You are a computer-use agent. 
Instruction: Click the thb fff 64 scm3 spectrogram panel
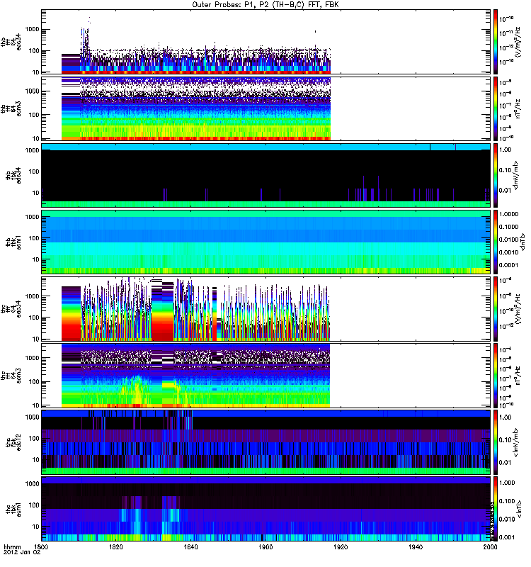tap(265, 108)
